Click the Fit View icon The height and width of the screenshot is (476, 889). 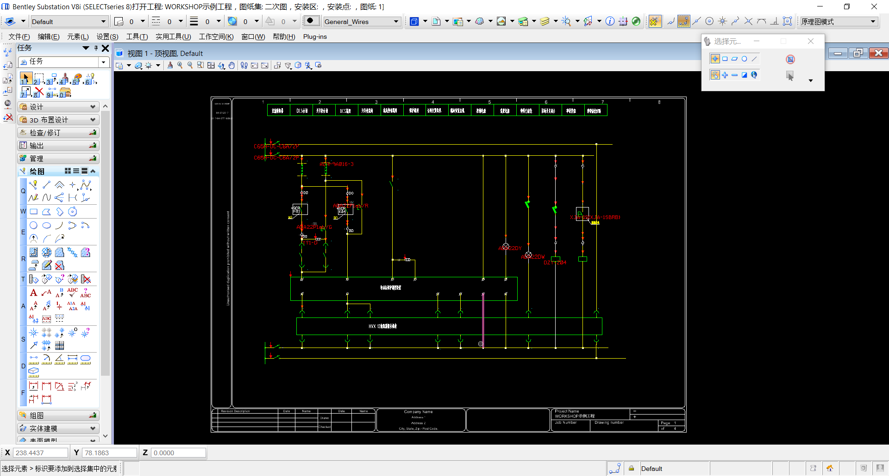(211, 66)
